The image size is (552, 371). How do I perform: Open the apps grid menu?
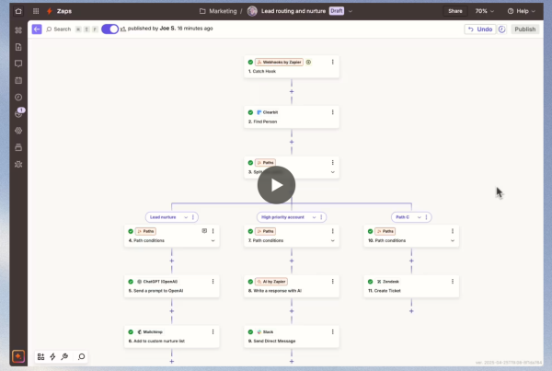point(36,11)
